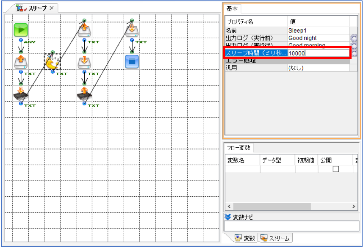Click the gear icon beside Good night value
Screen dimensions: 363x248
pyautogui.click(x=354, y=38)
